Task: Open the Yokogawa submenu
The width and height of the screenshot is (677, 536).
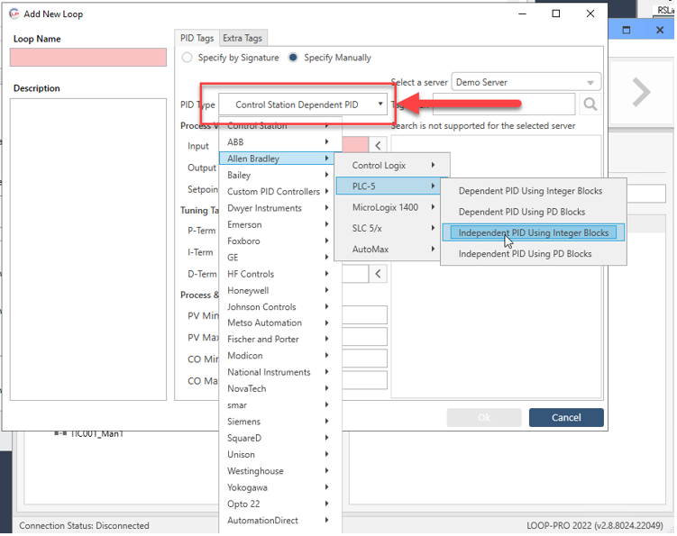Action: 279,487
